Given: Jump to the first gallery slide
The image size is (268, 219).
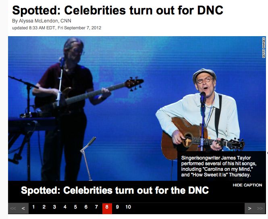Looking at the screenshot, I should (x=13, y=208).
